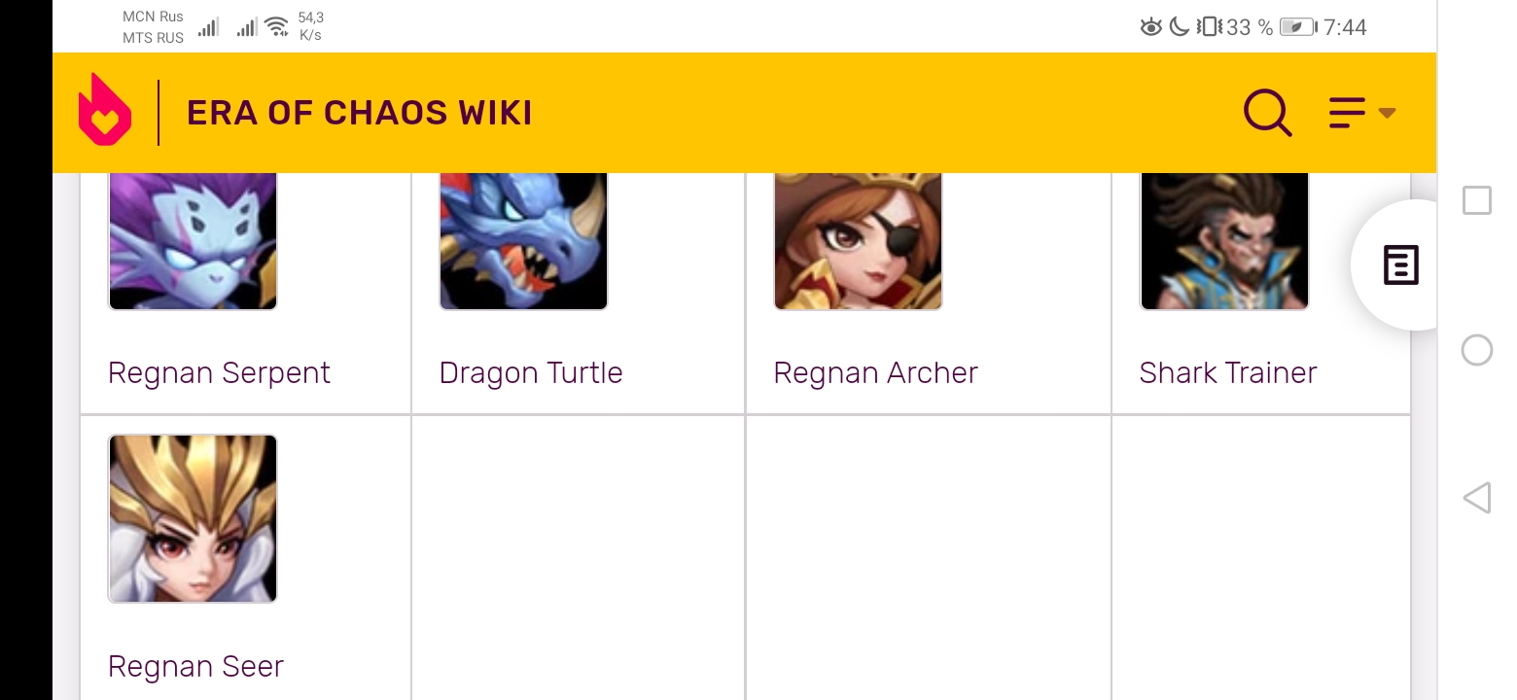Open the Fandom flame logo

[x=105, y=110]
